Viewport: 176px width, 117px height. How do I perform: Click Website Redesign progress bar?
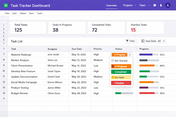149,55
